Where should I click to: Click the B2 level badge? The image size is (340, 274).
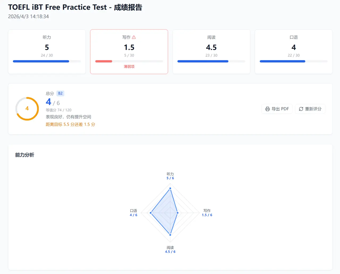60,93
